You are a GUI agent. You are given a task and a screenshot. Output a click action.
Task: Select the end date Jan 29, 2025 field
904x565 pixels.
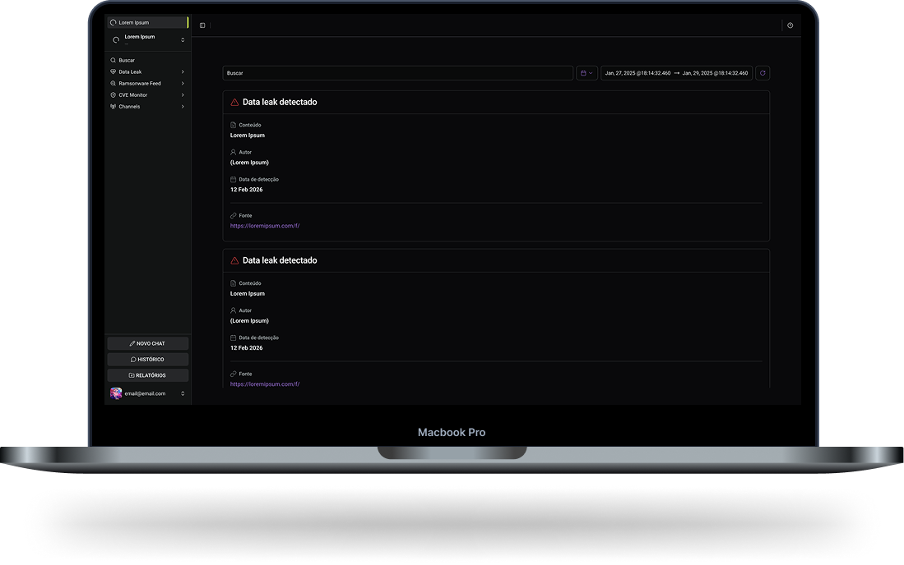point(715,73)
